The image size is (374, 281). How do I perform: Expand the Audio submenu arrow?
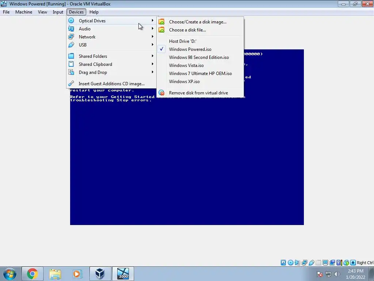(152, 29)
